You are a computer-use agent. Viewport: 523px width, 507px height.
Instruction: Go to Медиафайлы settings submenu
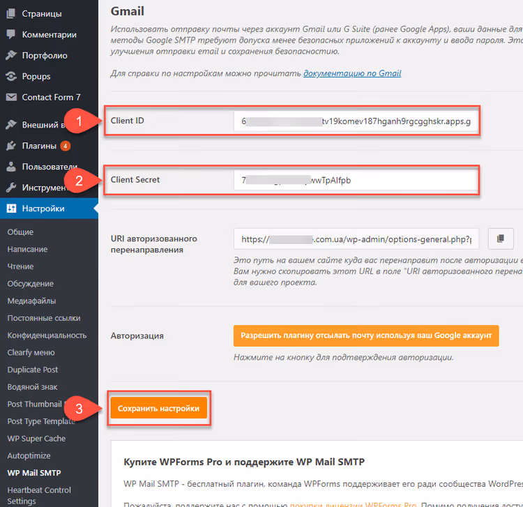31,301
